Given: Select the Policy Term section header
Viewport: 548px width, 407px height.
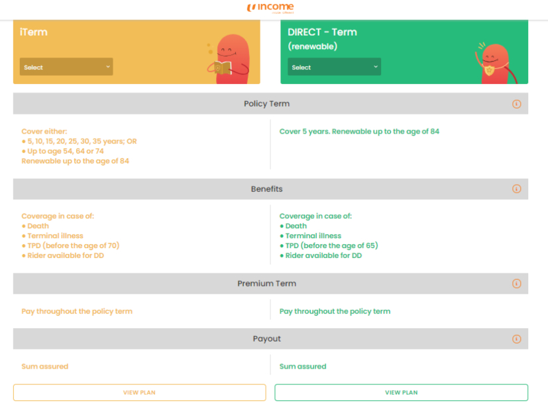Looking at the screenshot, I should click(266, 104).
